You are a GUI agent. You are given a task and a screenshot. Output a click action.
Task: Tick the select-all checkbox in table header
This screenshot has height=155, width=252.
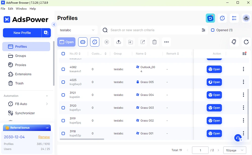click(63, 54)
